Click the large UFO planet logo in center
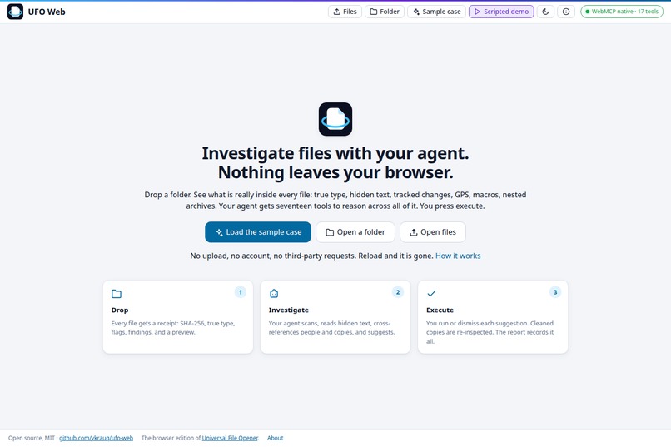The image size is (671, 447). [x=335, y=119]
